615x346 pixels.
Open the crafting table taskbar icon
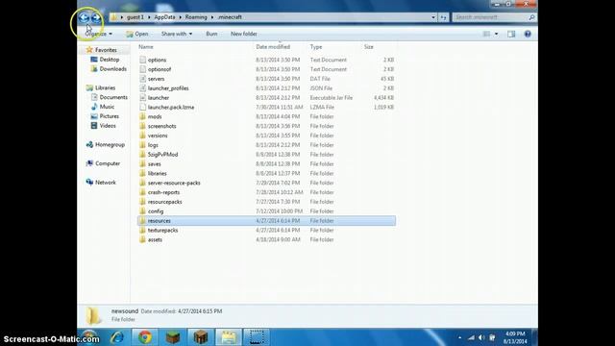tap(201, 337)
